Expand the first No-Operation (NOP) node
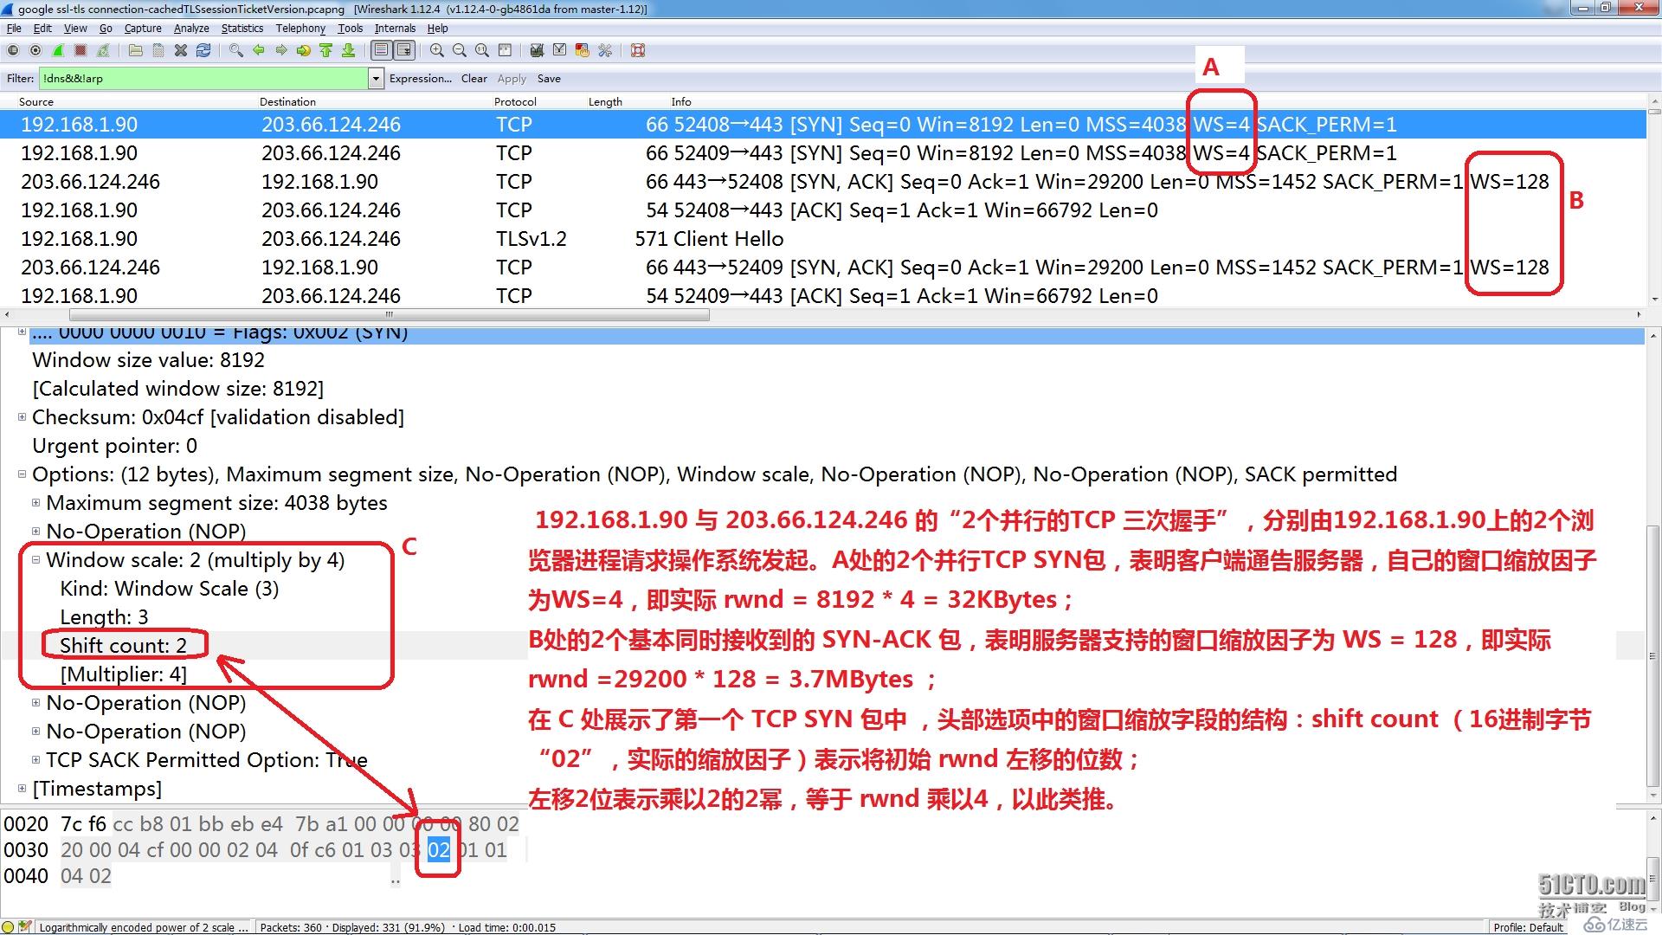The height and width of the screenshot is (935, 1662). point(35,532)
